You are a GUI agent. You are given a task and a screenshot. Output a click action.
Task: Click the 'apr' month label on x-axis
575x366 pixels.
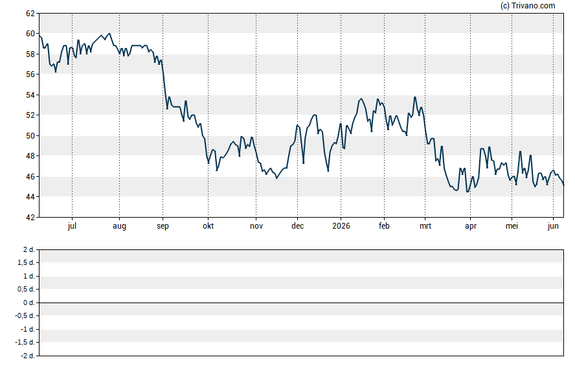pyautogui.click(x=471, y=226)
